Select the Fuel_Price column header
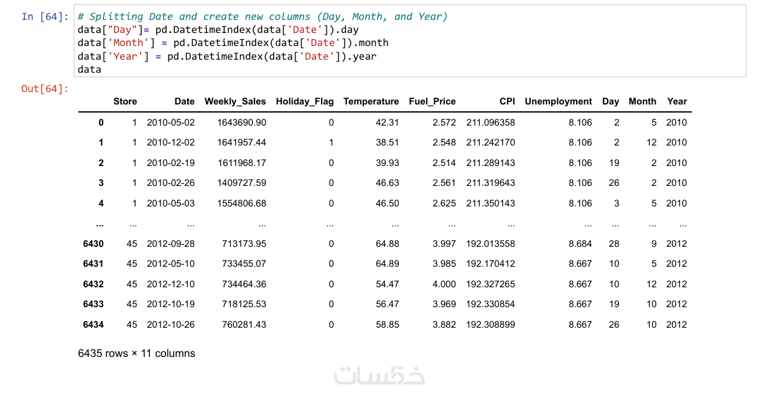Viewport: 759px width, 393px height. click(432, 101)
